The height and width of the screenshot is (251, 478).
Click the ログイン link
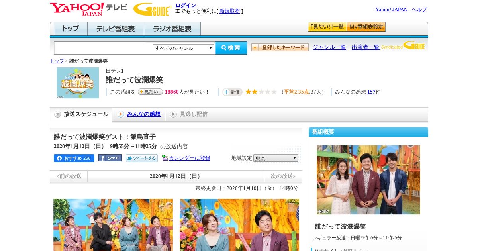(186, 5)
